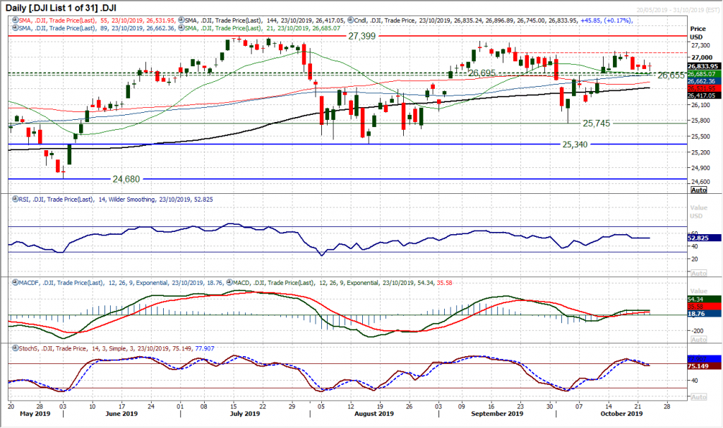Expand the SMA 89 legend entry arrow
The height and width of the screenshot is (428, 723).
14,29
